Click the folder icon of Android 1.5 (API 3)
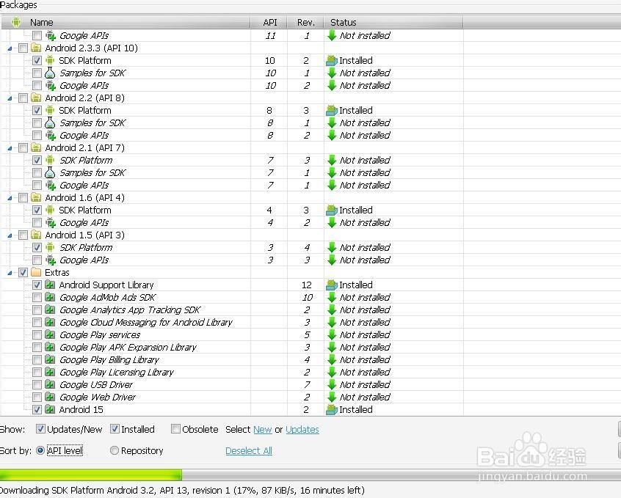This screenshot has height=498, width=621. click(x=36, y=235)
